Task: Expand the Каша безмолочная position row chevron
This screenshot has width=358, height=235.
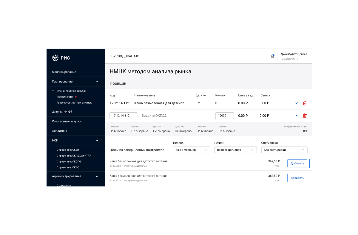Action: [x=297, y=103]
